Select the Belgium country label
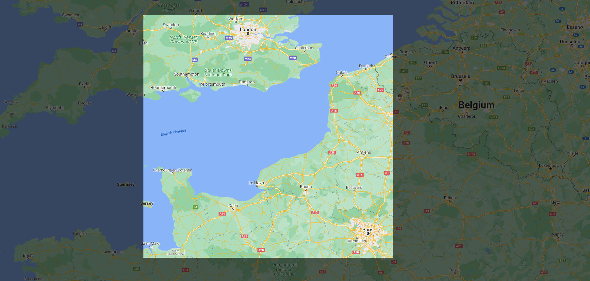The width and height of the screenshot is (590, 281). pos(476,105)
